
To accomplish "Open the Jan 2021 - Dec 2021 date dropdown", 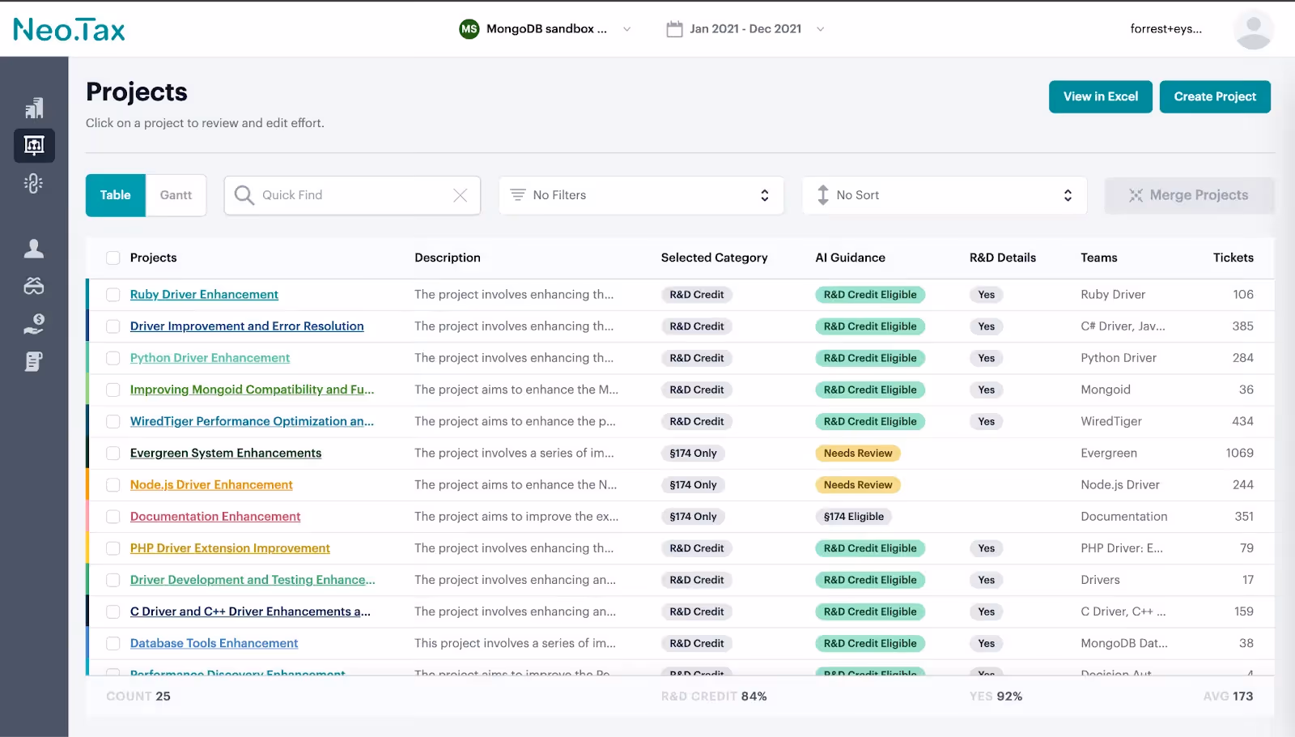I will (x=745, y=29).
